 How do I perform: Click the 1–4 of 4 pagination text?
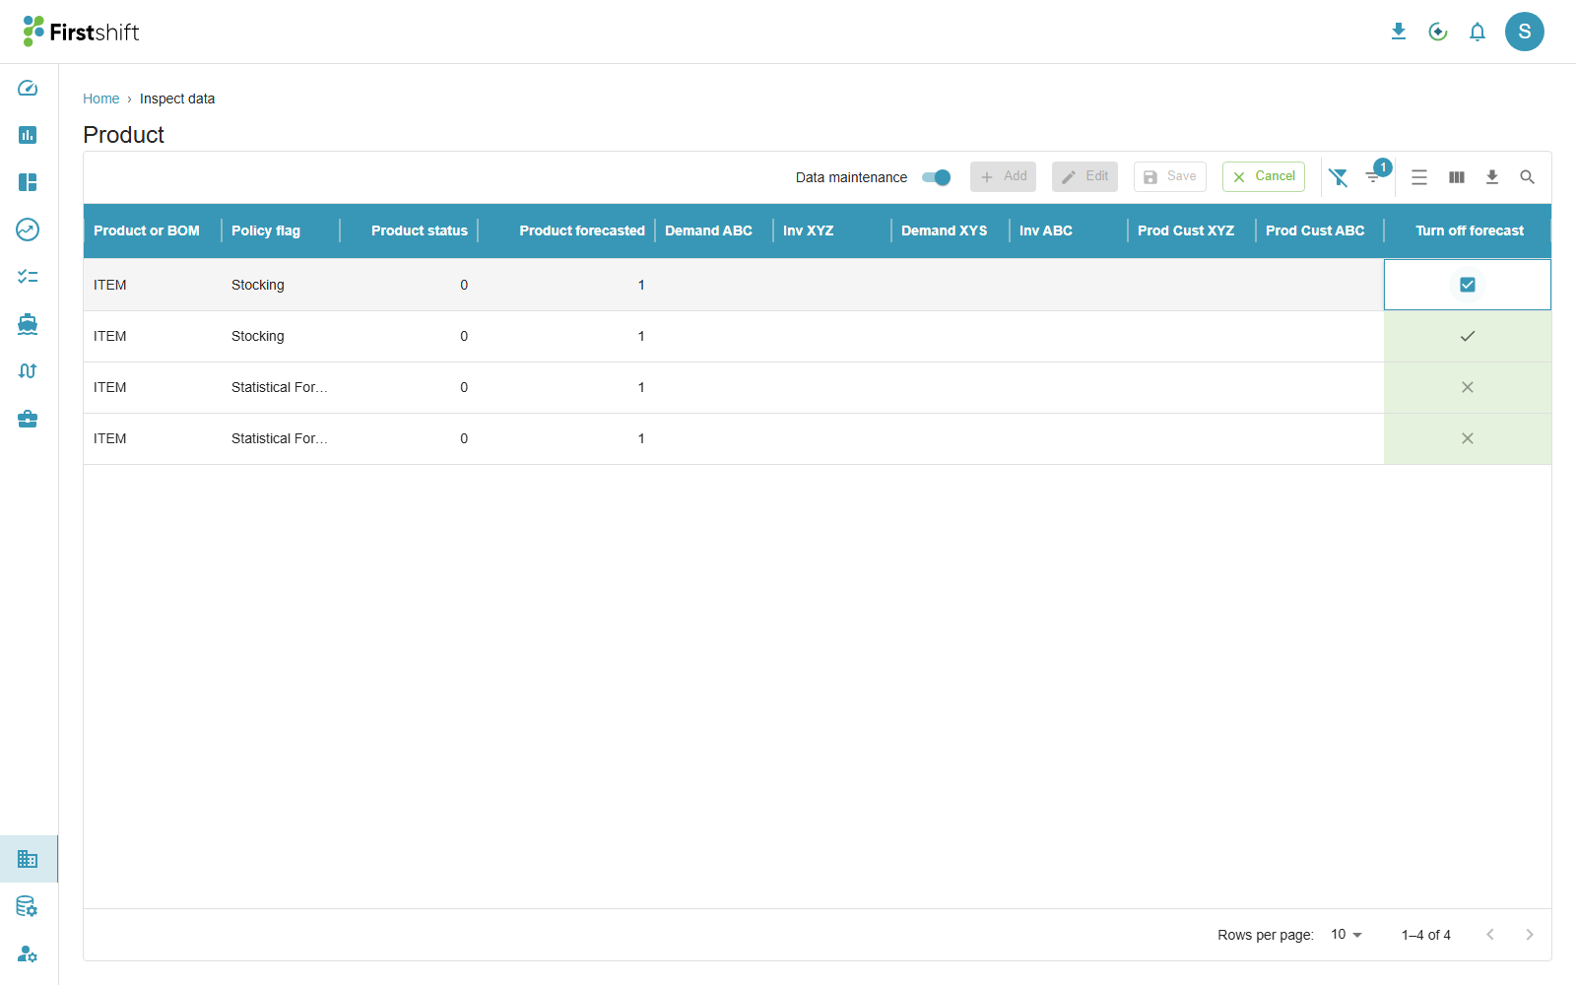pos(1426,935)
